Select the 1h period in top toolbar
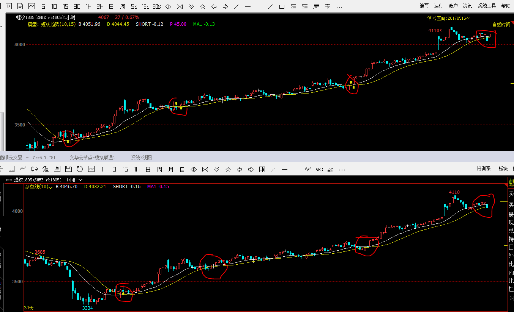 [88, 6]
